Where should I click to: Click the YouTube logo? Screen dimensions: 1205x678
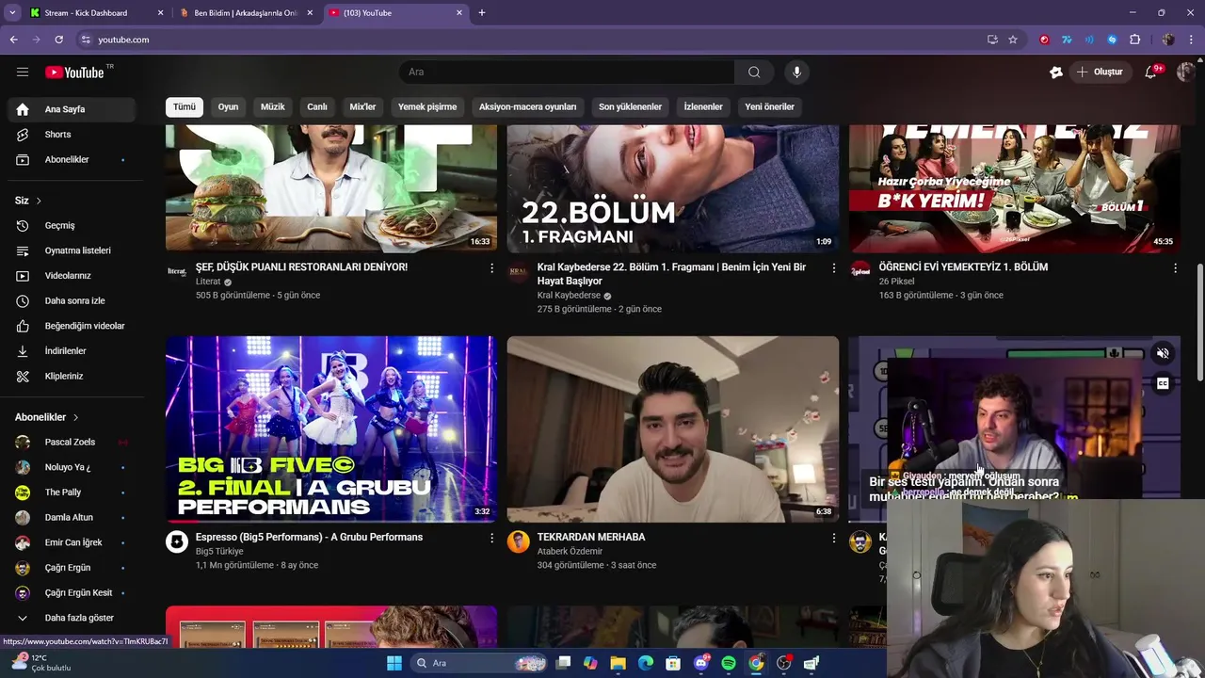point(74,73)
